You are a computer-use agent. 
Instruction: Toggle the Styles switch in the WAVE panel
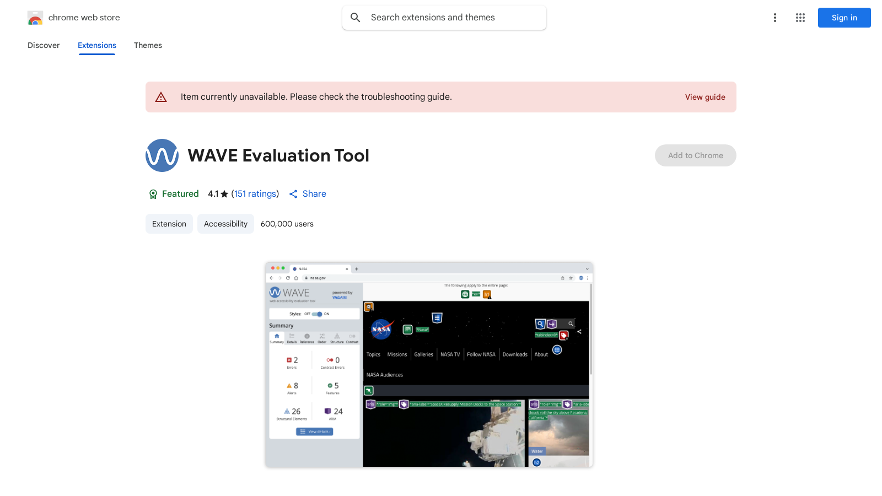coord(319,314)
